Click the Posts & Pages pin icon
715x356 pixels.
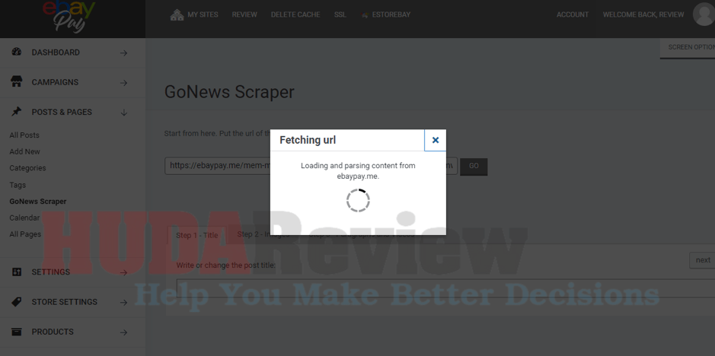(17, 112)
